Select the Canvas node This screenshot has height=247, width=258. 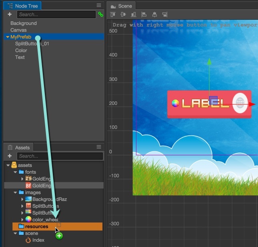[x=18, y=30]
